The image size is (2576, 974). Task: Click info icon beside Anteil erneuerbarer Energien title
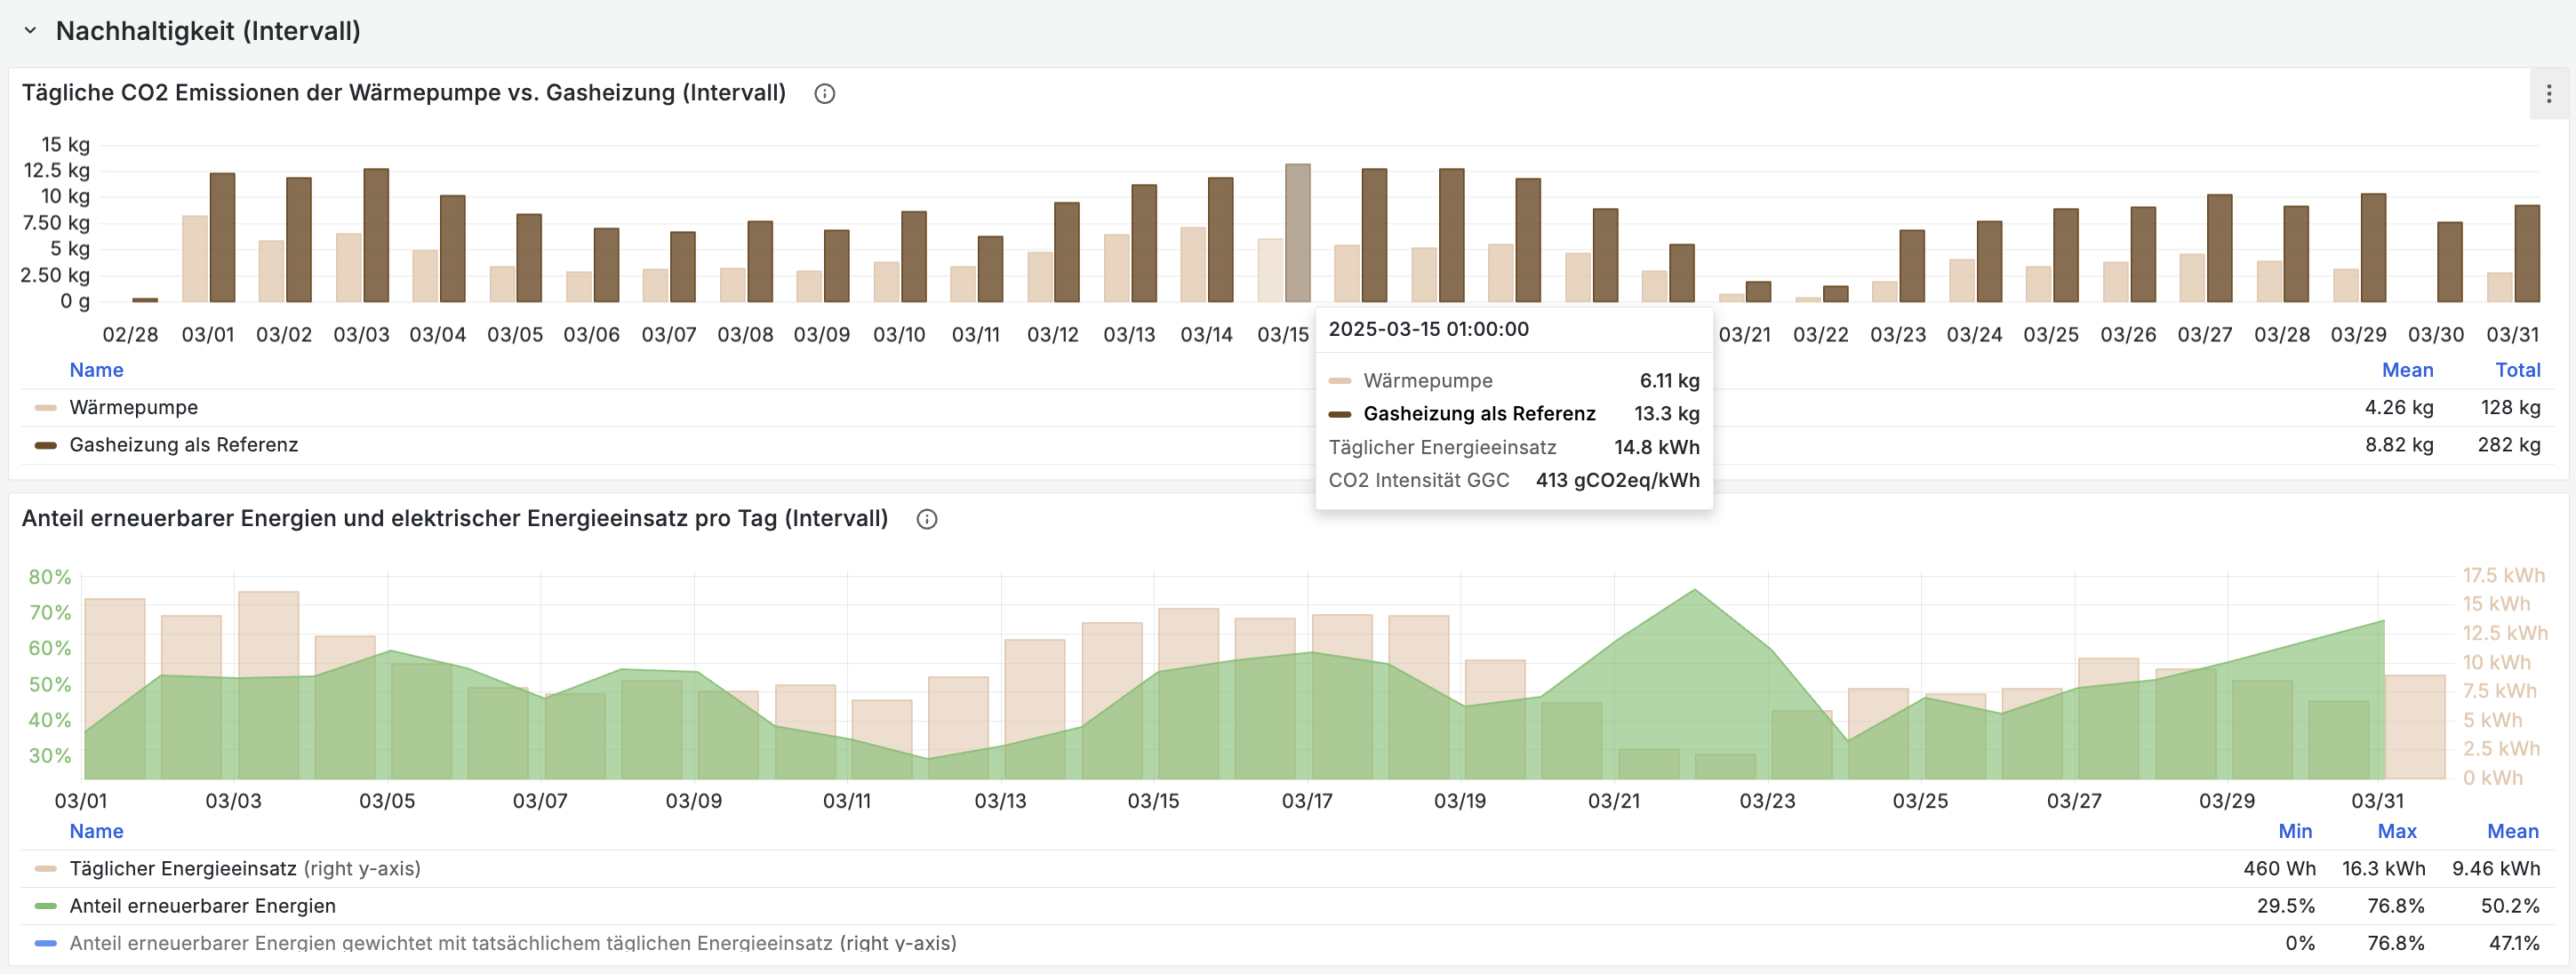(x=926, y=519)
